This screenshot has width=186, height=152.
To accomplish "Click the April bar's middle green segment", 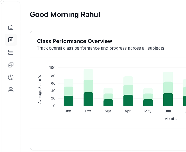I will click(x=128, y=90).
